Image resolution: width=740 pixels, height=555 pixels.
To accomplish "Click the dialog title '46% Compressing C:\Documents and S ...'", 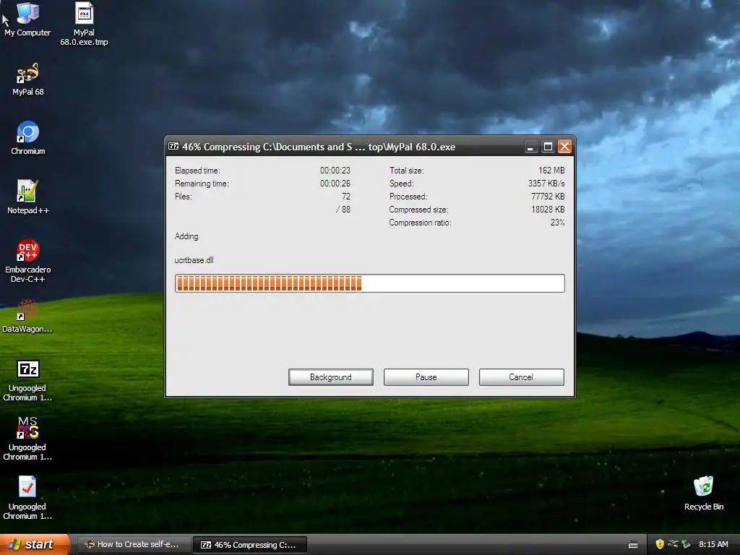I will (x=319, y=147).
